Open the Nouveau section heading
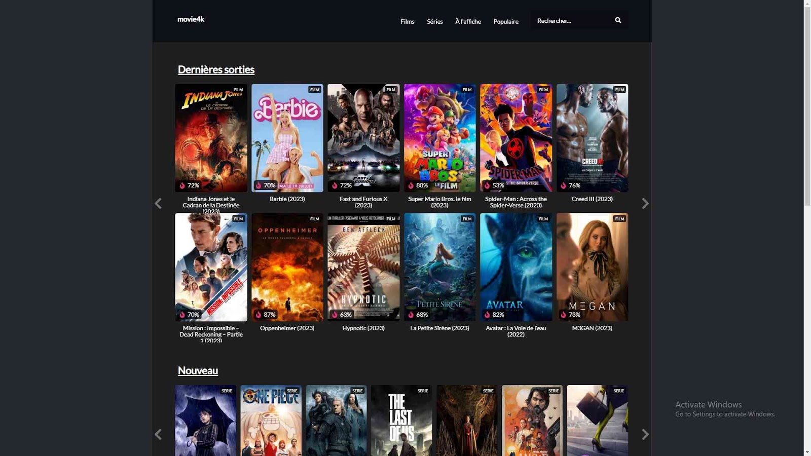811x456 pixels. 198,370
